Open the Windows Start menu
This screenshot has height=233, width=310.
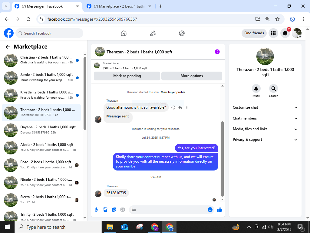pyautogui.click(x=7, y=227)
